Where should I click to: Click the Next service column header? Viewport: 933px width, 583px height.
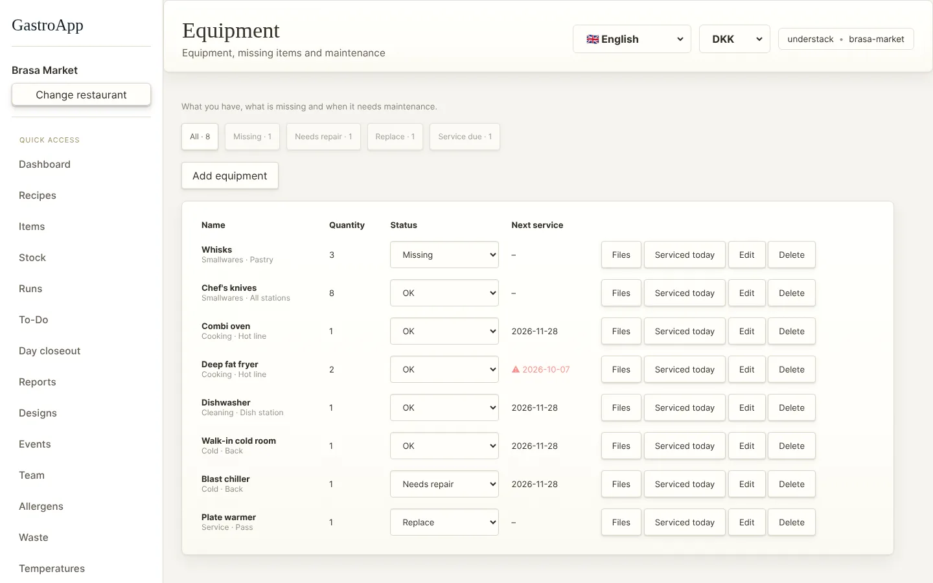[x=537, y=225]
